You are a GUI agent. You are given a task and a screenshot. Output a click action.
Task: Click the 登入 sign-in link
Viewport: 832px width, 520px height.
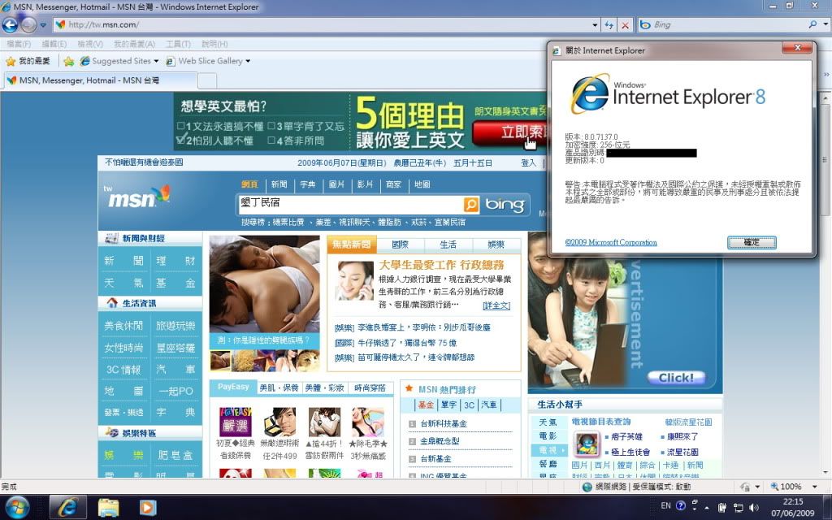click(x=528, y=162)
